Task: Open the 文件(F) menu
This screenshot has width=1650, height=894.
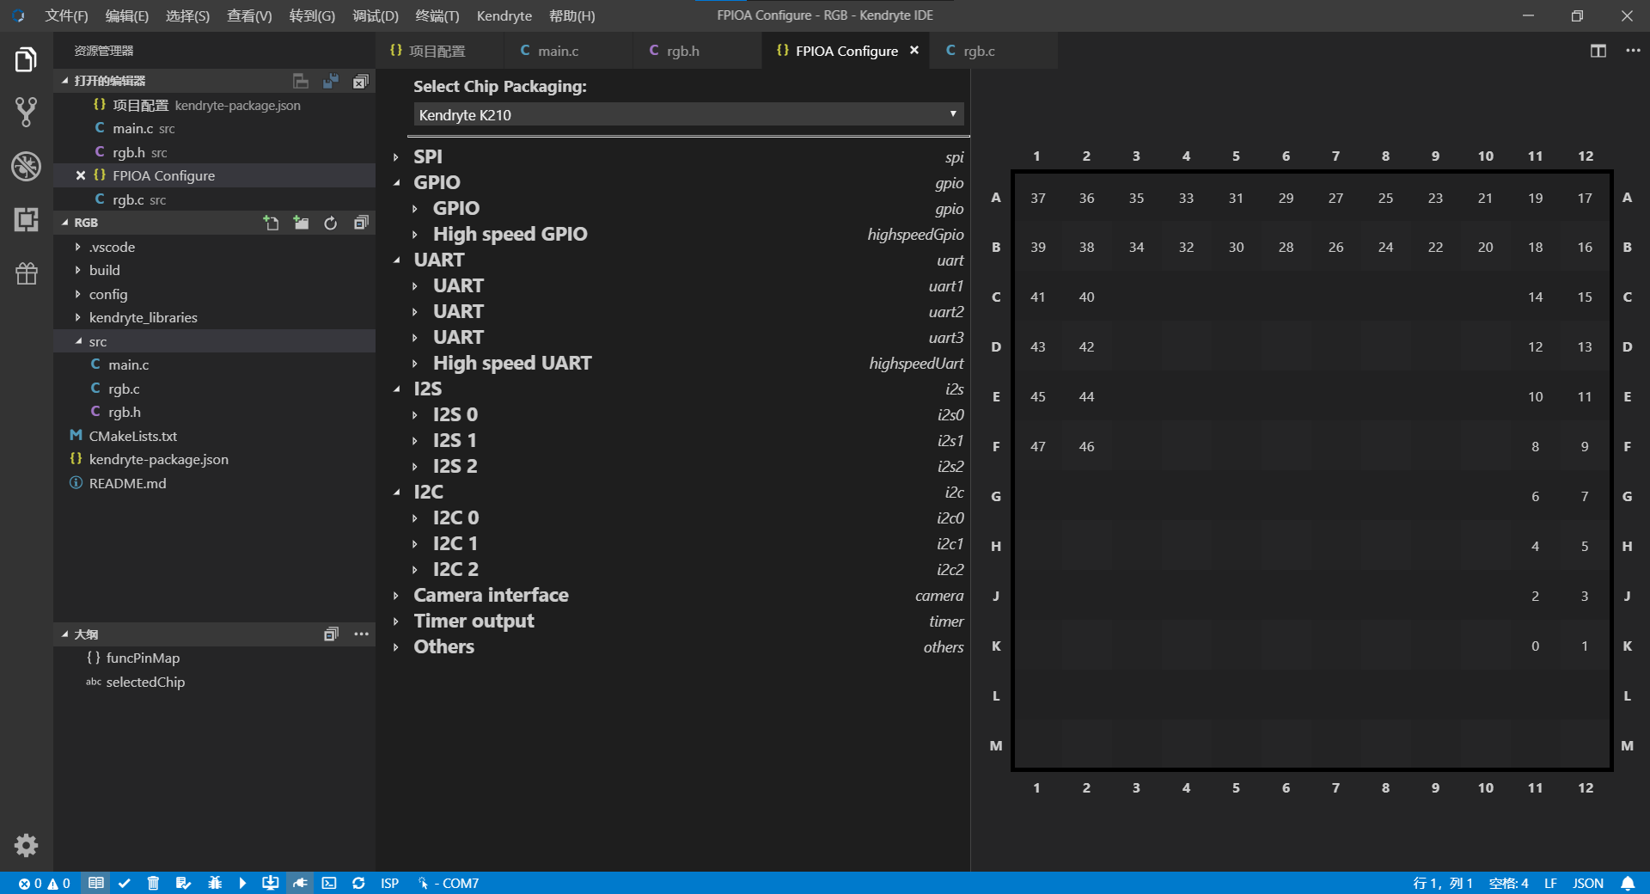Action: point(66,15)
